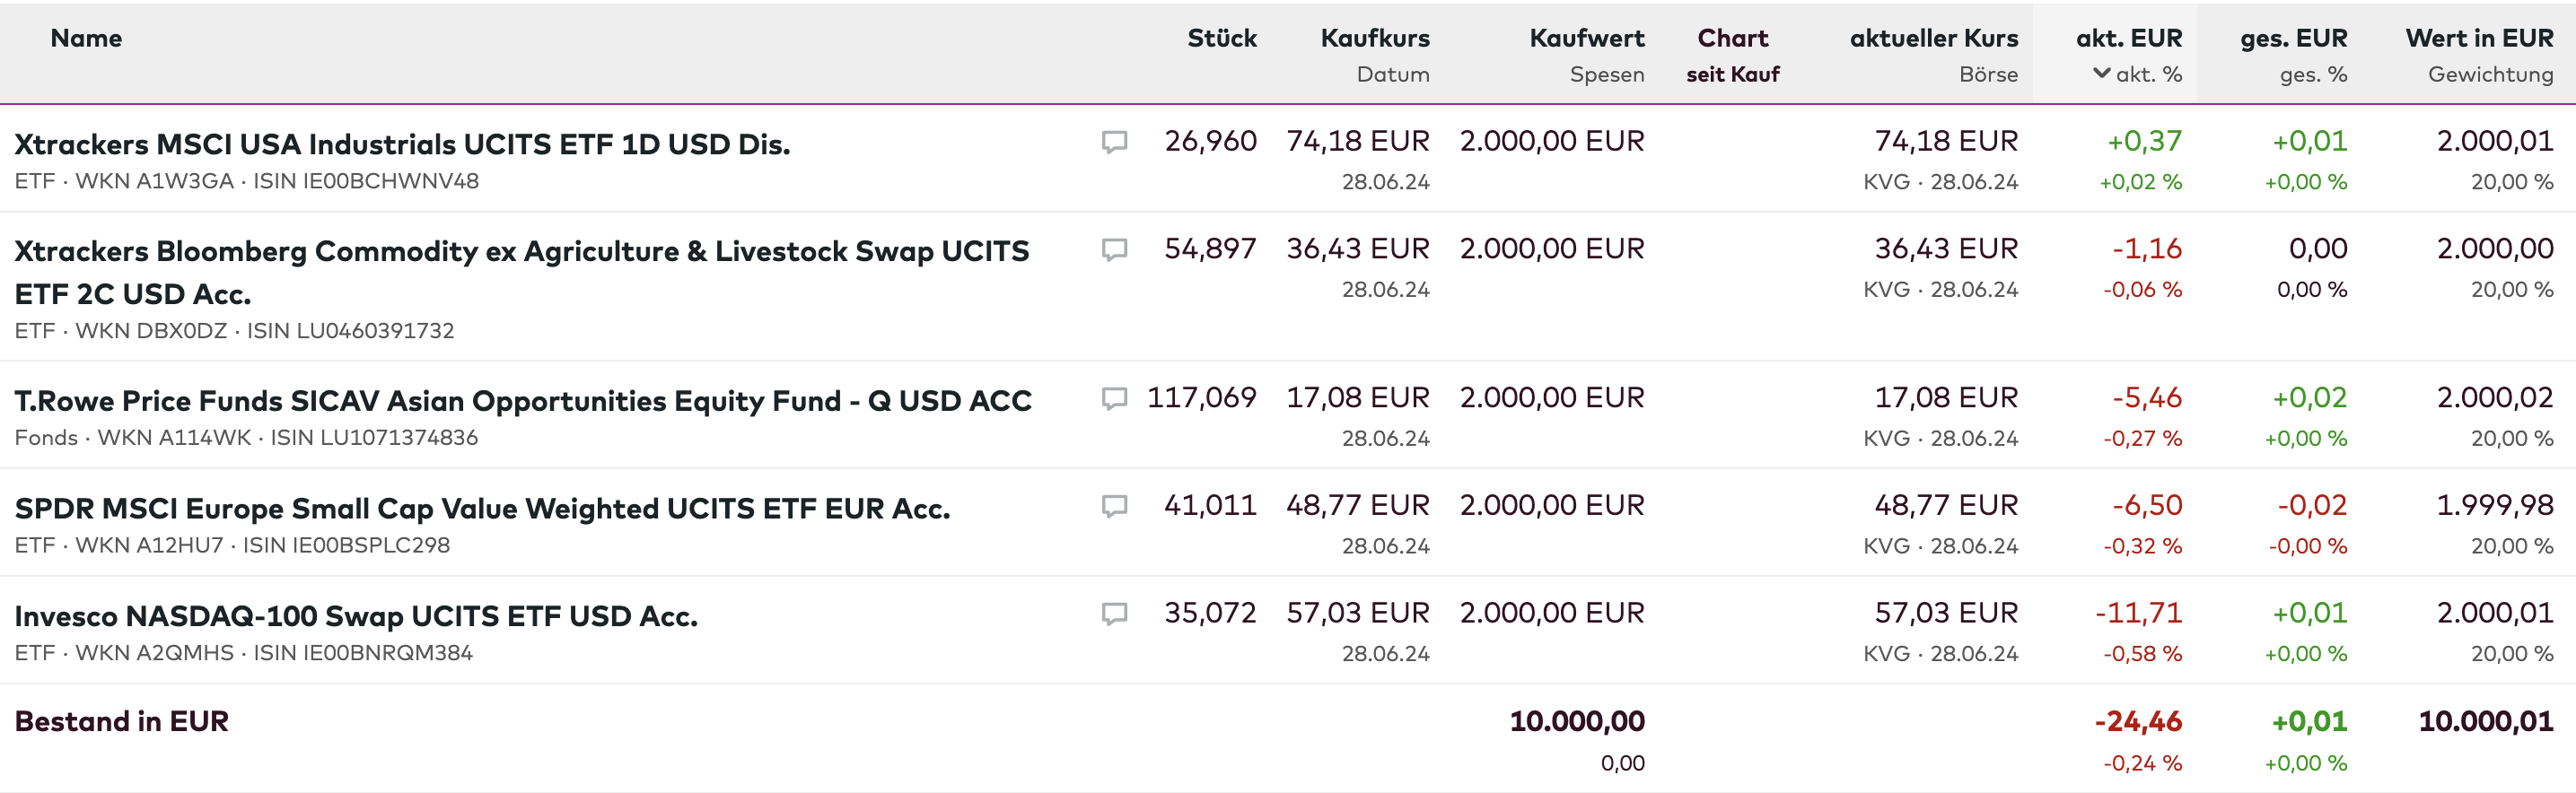
Task: Sort by aktueller Kurs header
Action: (x=1933, y=38)
